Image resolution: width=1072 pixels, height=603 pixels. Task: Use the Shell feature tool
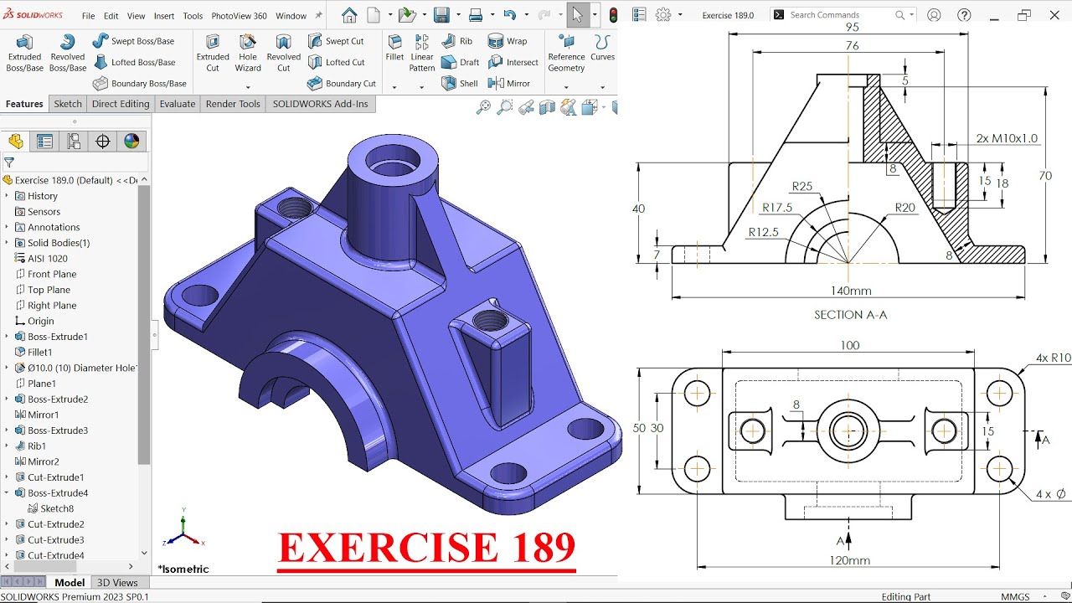[x=459, y=83]
